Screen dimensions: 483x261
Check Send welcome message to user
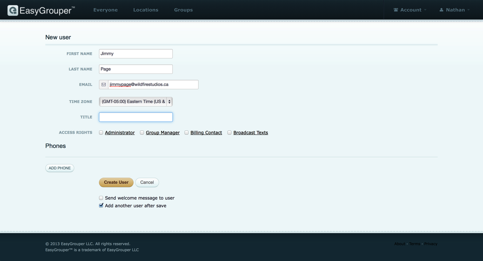click(101, 198)
